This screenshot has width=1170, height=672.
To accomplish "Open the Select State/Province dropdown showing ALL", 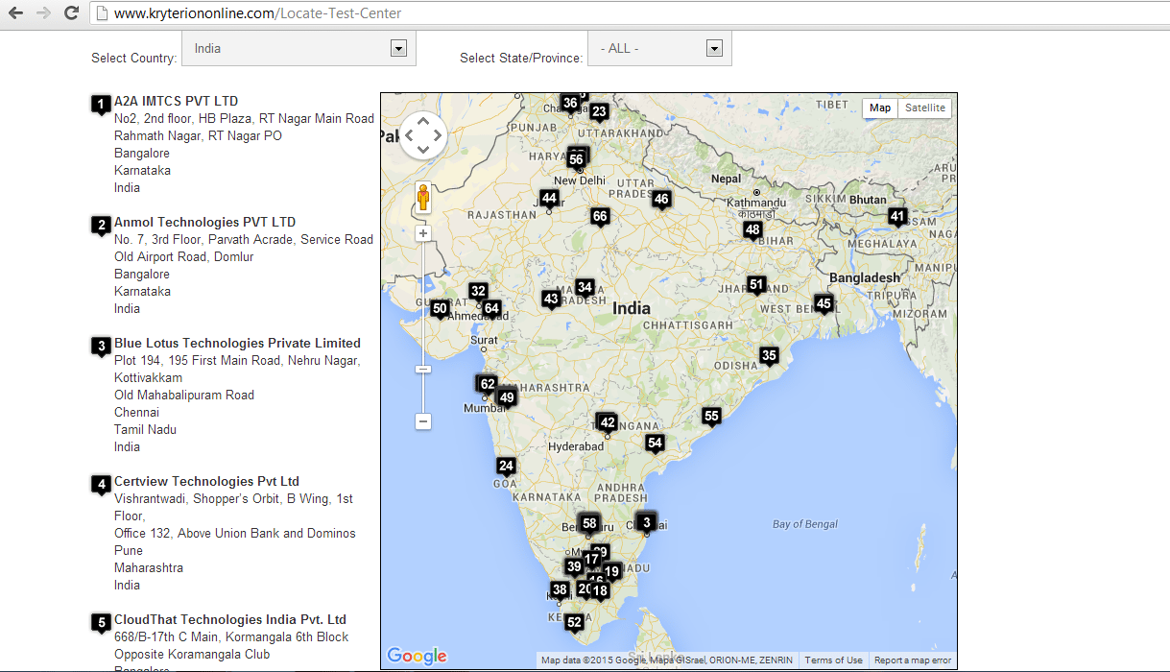I will pos(659,48).
